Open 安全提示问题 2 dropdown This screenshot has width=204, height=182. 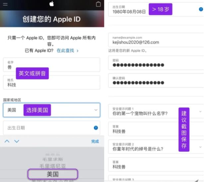[156, 147]
